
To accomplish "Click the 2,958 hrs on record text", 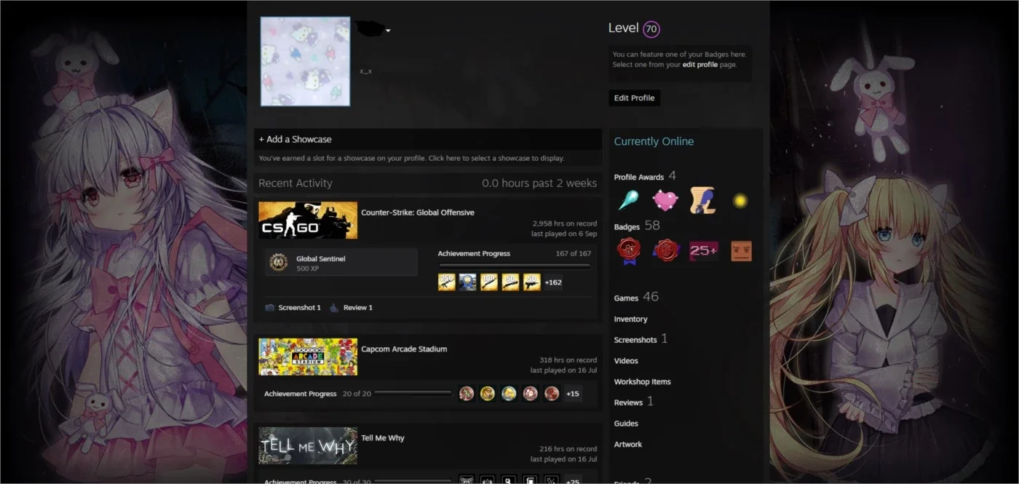I will 565,223.
